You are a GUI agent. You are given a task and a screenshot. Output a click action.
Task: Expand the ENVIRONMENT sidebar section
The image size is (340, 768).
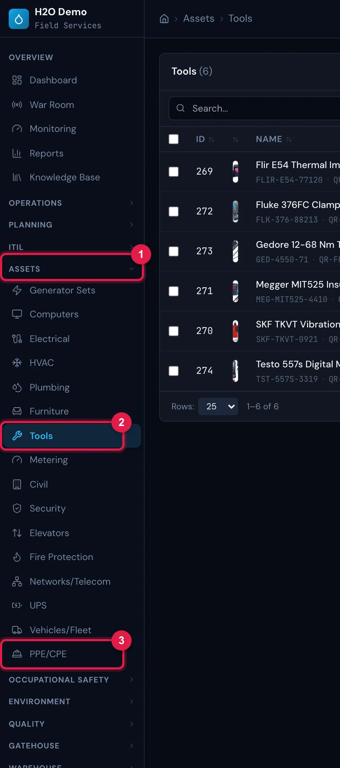pos(71,701)
